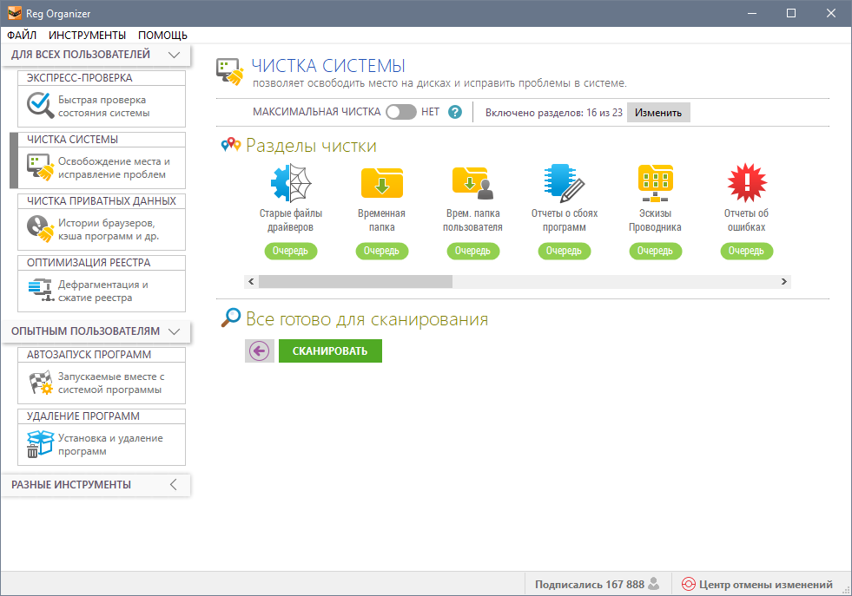The image size is (852, 596).
Task: Select the Врем. папка пользователя icon
Action: point(472,183)
